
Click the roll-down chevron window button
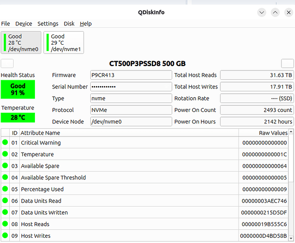[262, 13]
